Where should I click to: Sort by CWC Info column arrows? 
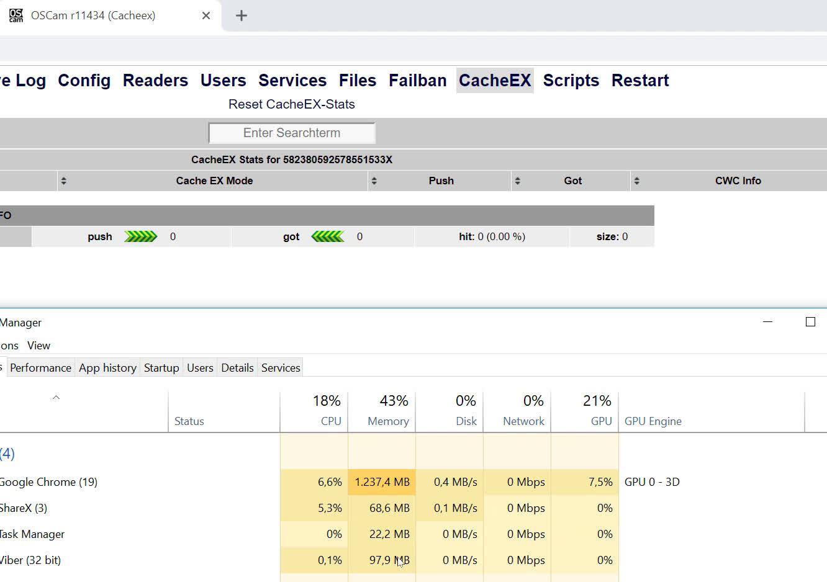pos(636,181)
